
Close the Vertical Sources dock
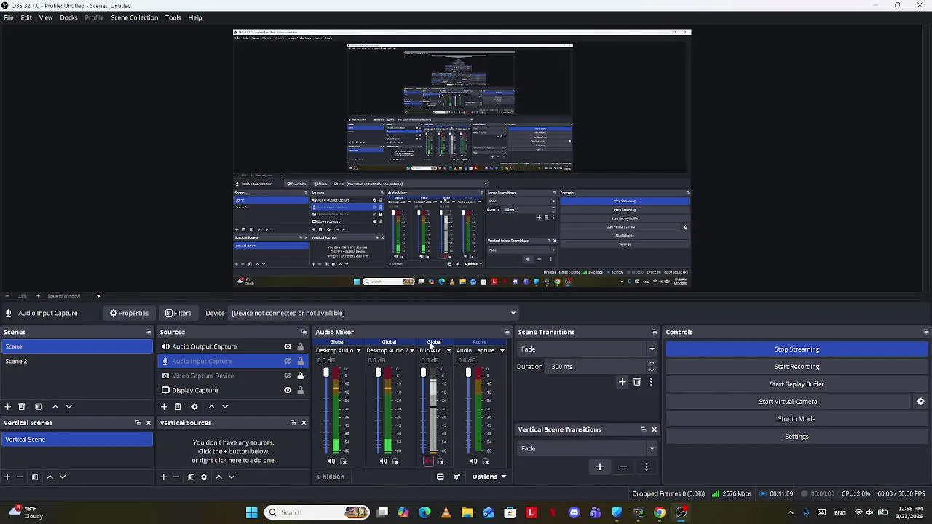304,423
